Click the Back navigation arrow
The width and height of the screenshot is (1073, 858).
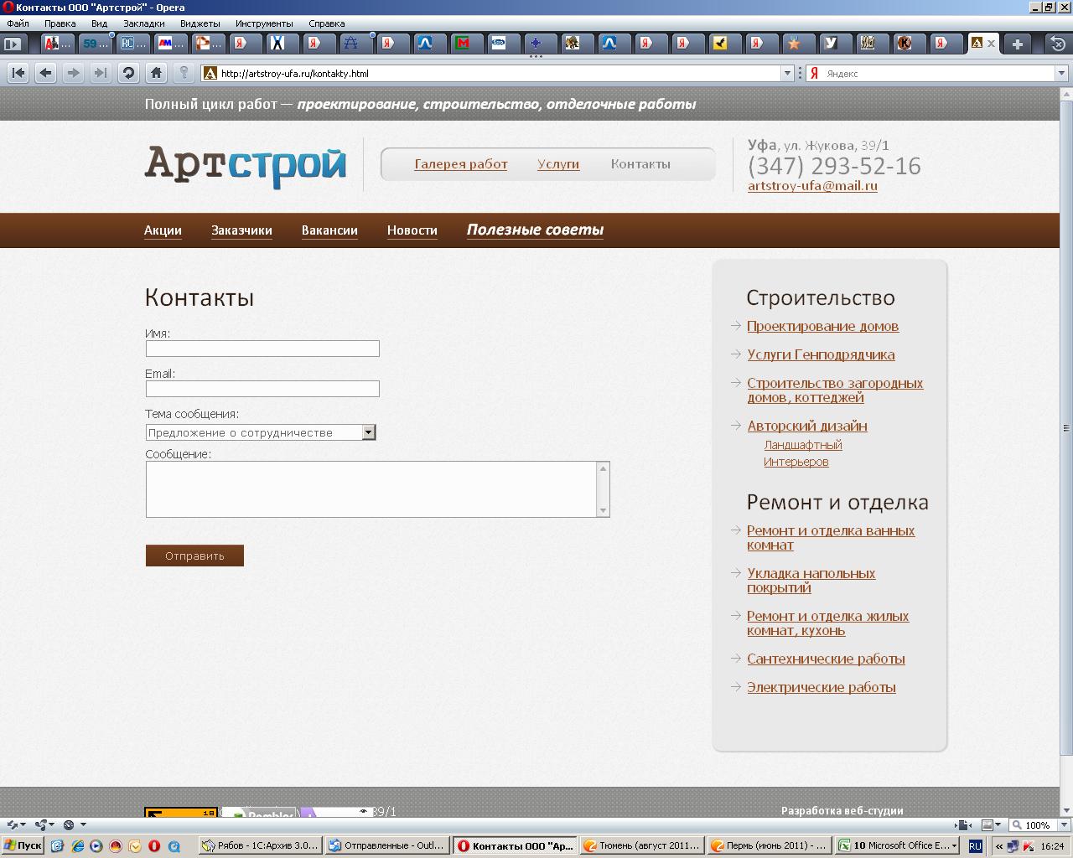46,73
